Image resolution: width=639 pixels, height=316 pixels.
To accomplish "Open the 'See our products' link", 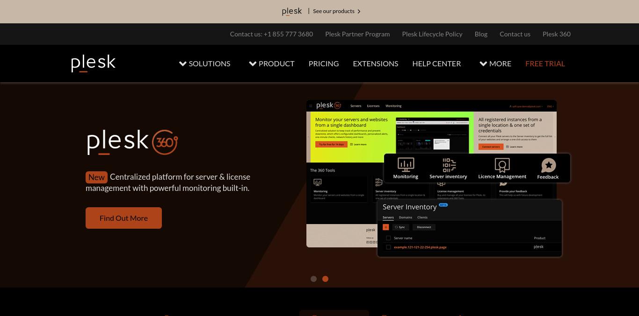I will point(334,11).
